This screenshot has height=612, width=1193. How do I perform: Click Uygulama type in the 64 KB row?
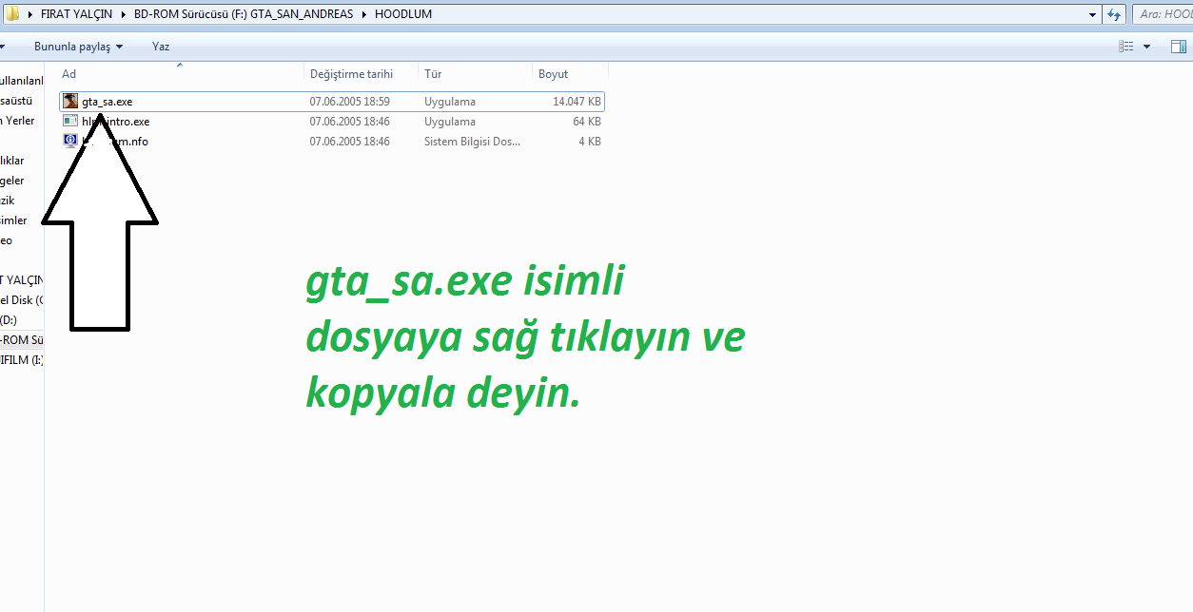click(x=450, y=122)
